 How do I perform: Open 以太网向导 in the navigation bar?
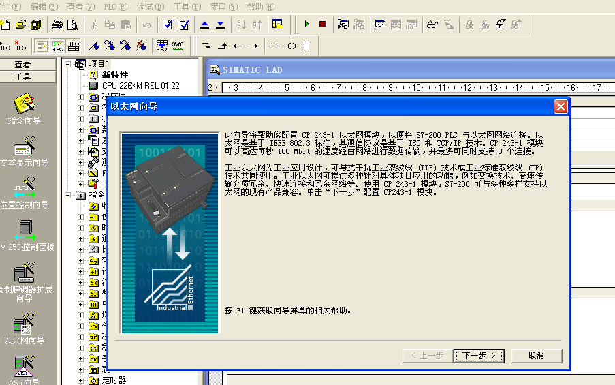pyautogui.click(x=25, y=329)
